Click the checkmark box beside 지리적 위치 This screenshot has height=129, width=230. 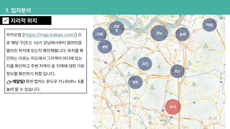(x=6, y=20)
